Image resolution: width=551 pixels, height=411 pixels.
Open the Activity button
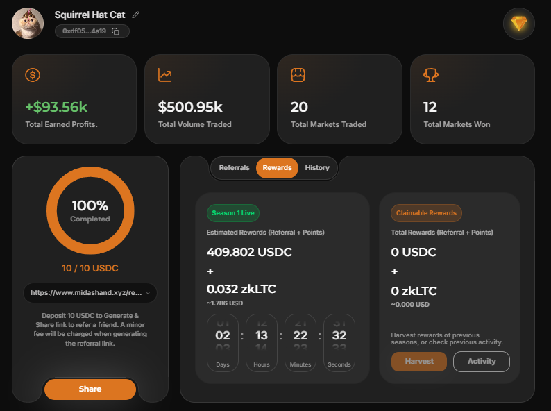point(482,362)
